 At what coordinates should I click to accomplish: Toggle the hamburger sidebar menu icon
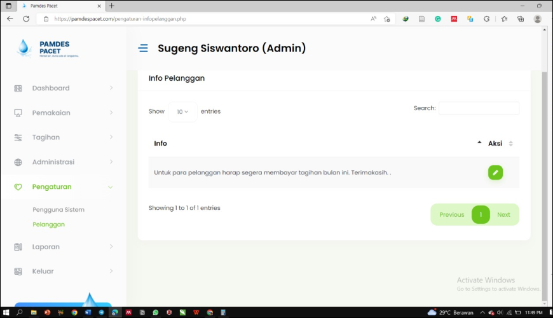(143, 48)
